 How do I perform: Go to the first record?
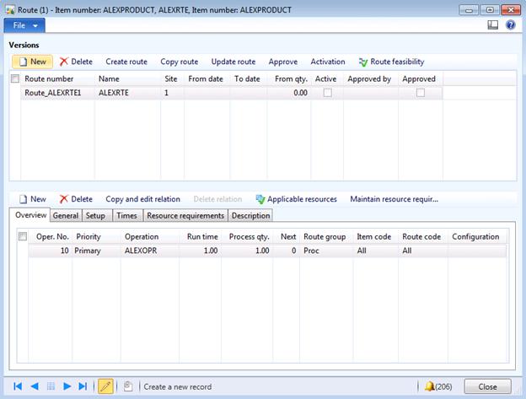coord(18,386)
